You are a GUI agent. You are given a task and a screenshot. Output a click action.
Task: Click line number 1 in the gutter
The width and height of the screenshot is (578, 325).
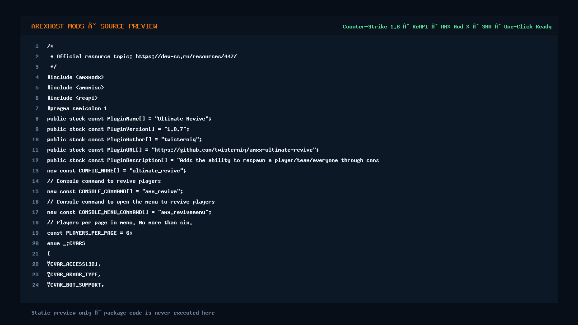pyautogui.click(x=37, y=46)
